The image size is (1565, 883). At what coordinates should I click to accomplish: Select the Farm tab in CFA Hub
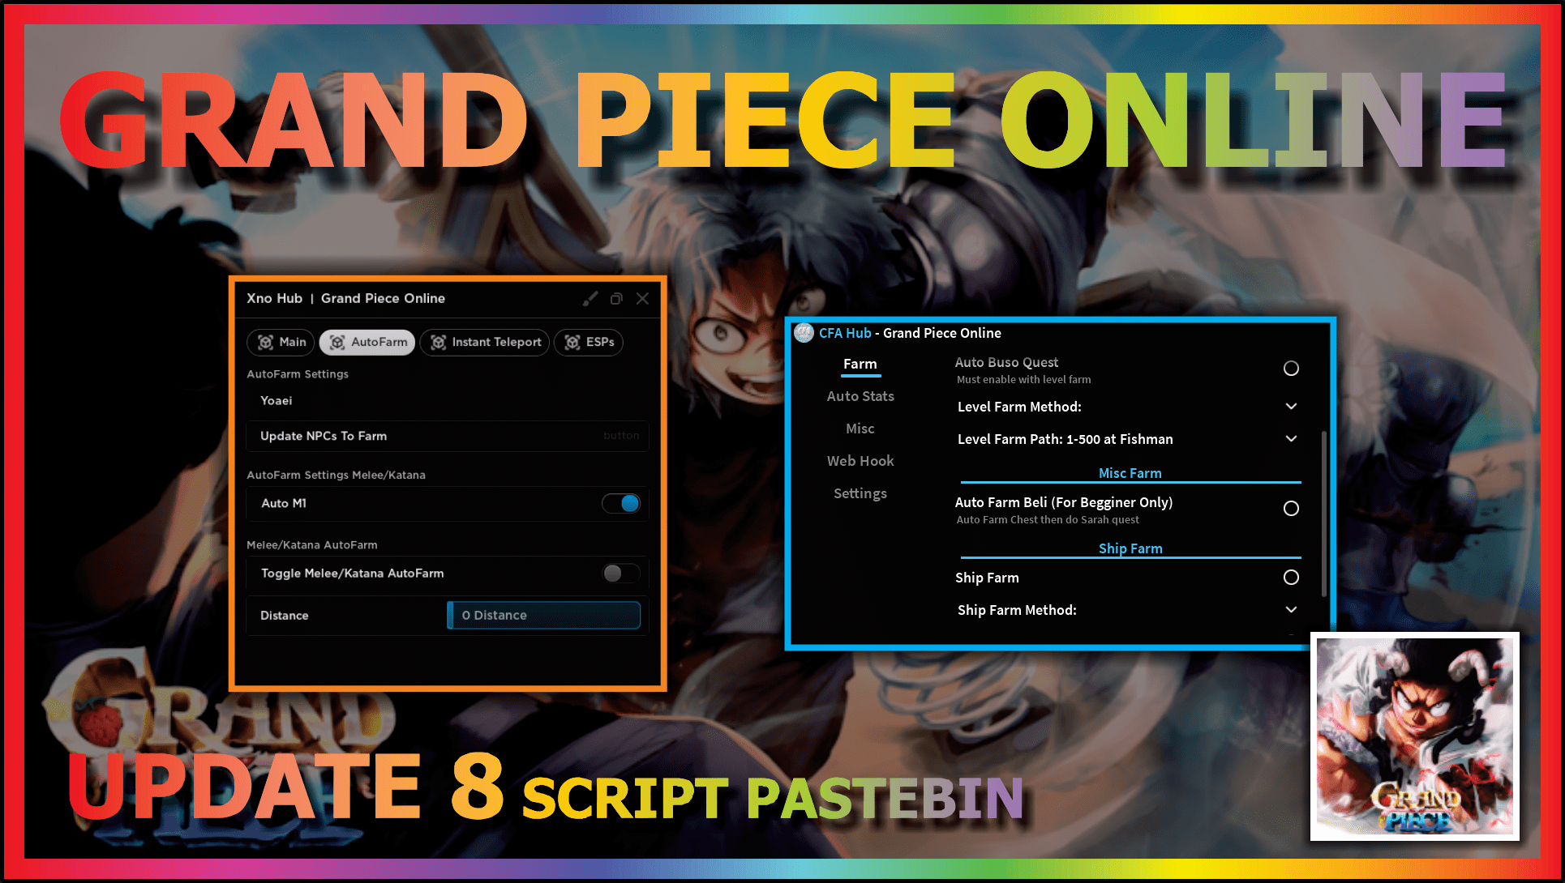[860, 365]
